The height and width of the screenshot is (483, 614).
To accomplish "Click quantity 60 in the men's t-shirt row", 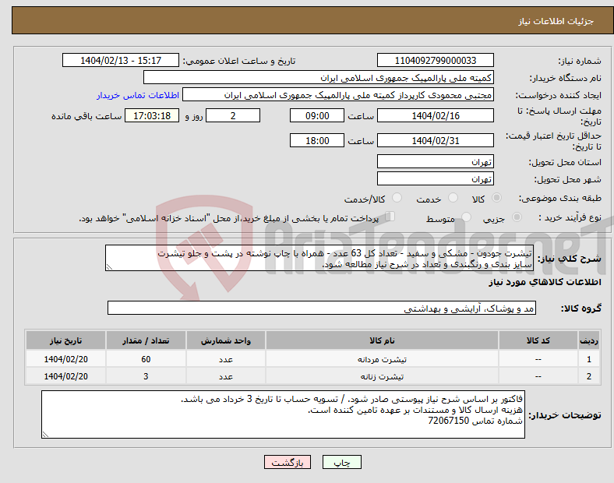I will point(146,359).
